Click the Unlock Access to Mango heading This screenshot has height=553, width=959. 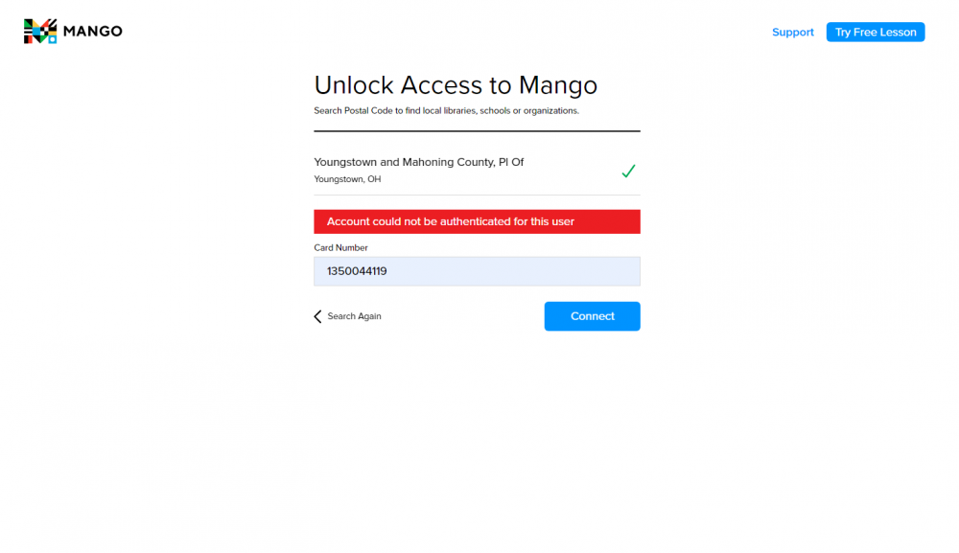point(456,85)
